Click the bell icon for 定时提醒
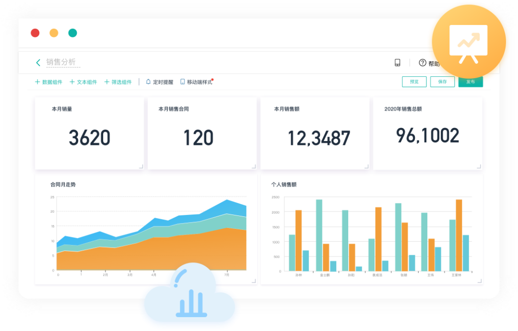 148,82
